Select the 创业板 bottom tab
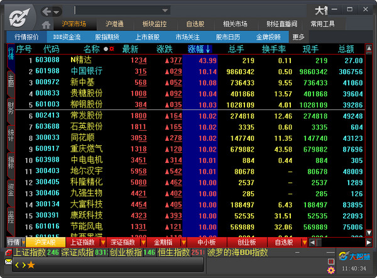The width and height of the screenshot is (377, 278). tap(247, 242)
